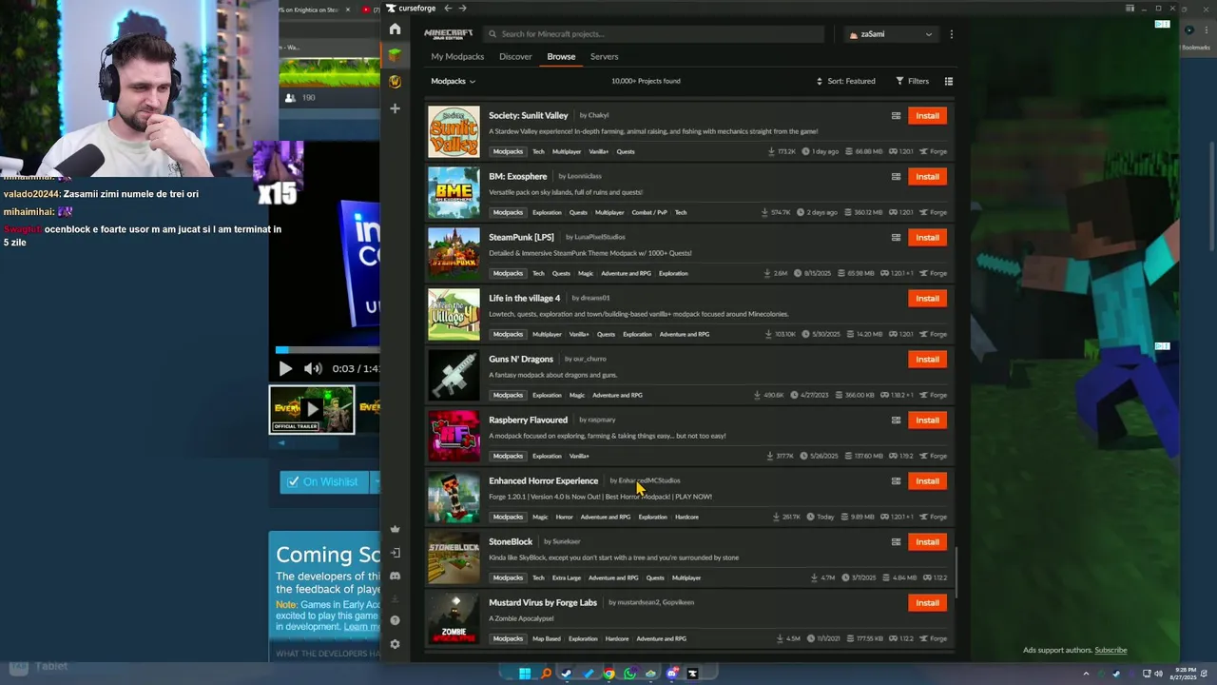Install Guns N' Dragons modpack

pos(927,360)
